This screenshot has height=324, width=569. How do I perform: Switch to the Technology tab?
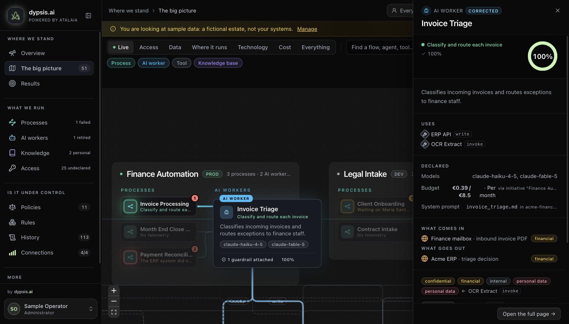tap(253, 47)
